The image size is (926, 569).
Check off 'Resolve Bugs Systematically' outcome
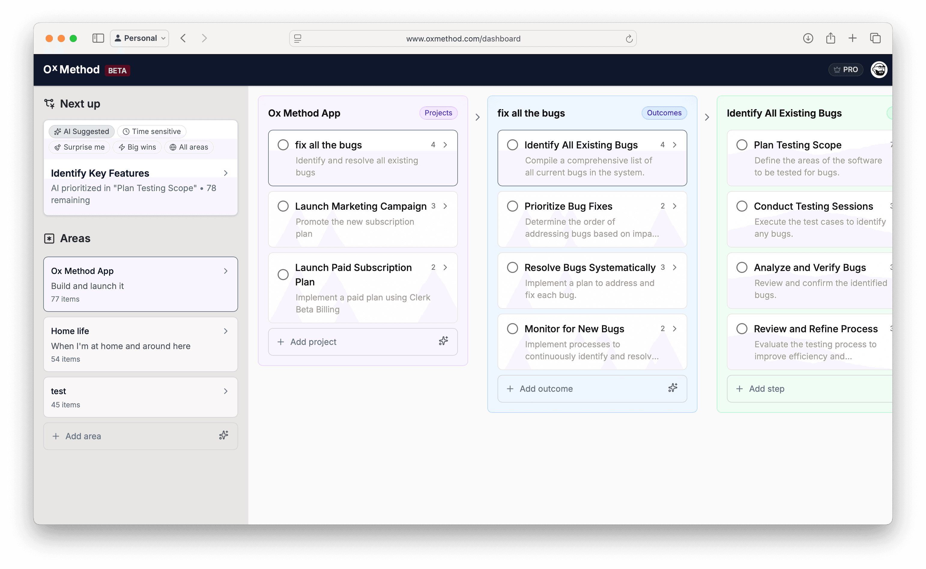[512, 268]
